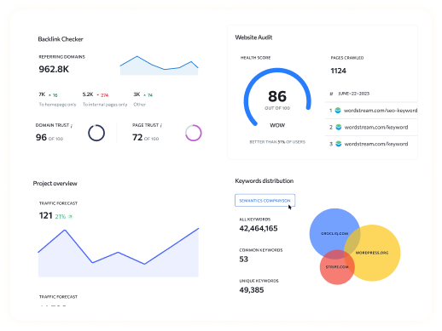
Task: Select the yellow wordpress.org circle
Action: 372,253
